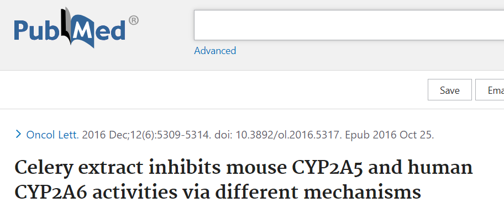Focus the PubMed search box
Viewport: 504px width, 208px height.
tap(349, 25)
